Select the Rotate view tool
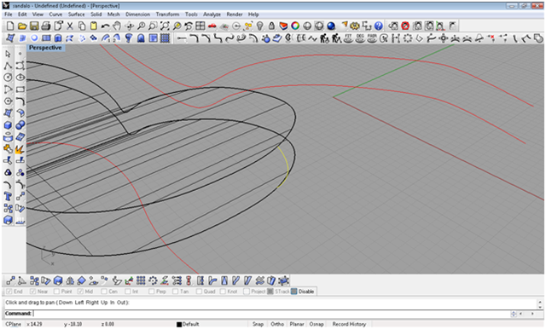 tap(129, 26)
